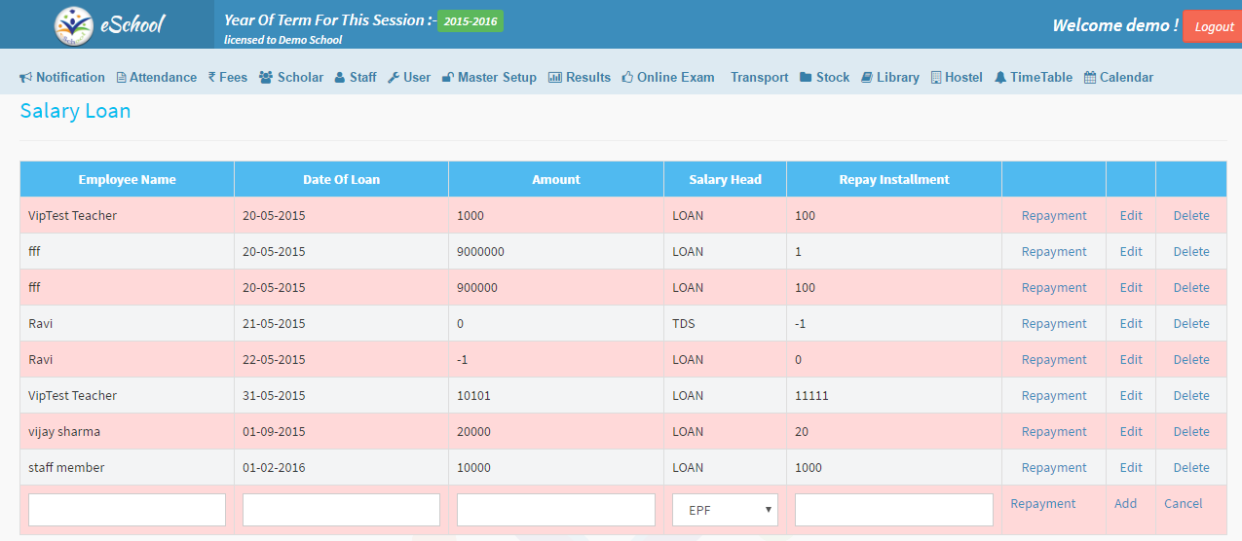Open the Master Setup menu

coord(489,77)
